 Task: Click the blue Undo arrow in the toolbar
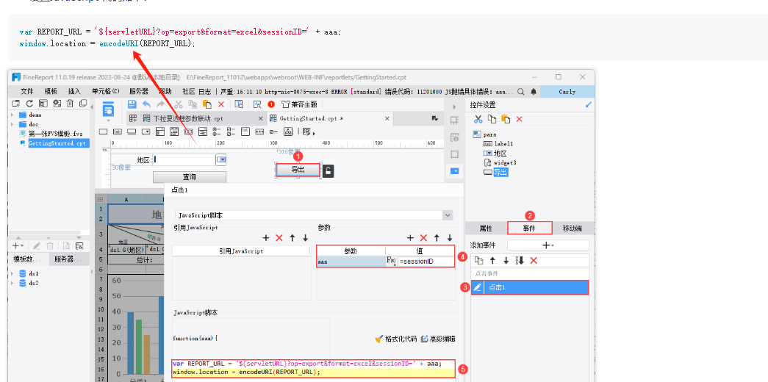click(146, 104)
